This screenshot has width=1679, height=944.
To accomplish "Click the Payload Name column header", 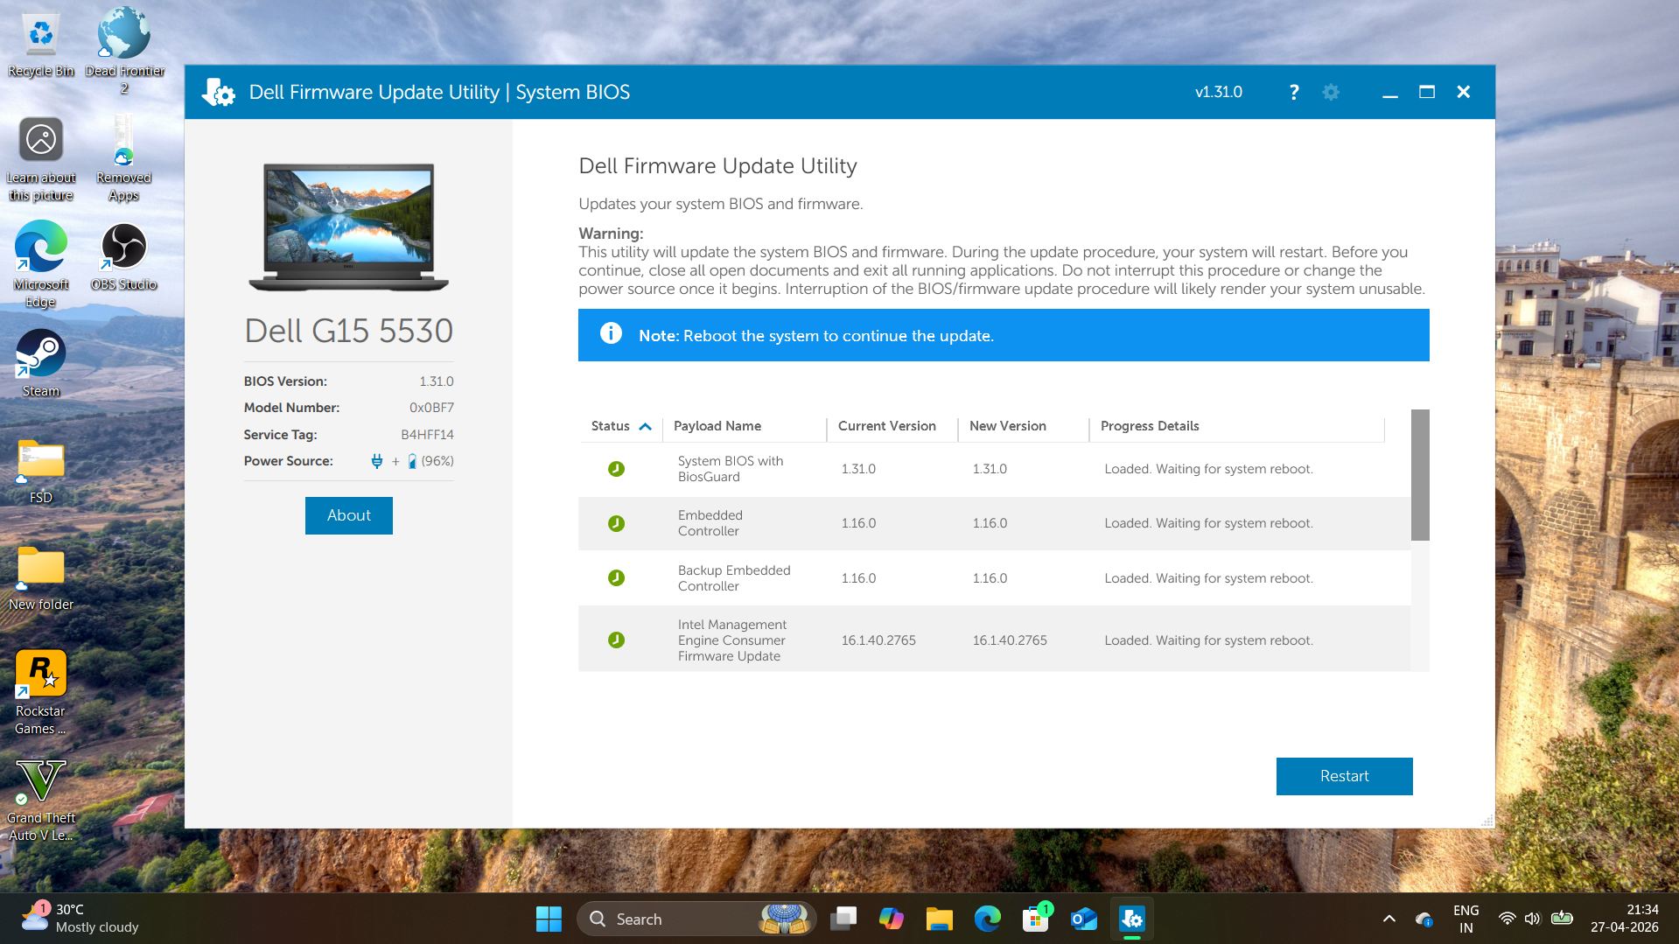I will 717,426.
